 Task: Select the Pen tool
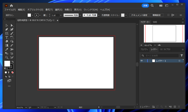[x=6, y=29]
